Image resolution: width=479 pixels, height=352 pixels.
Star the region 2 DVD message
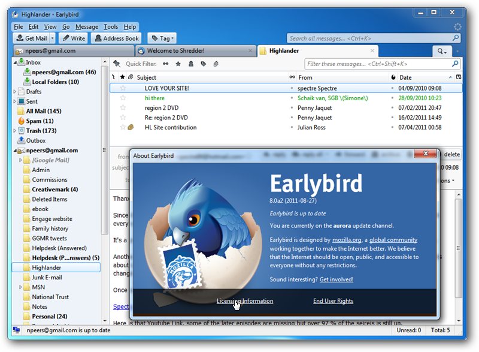(123, 108)
